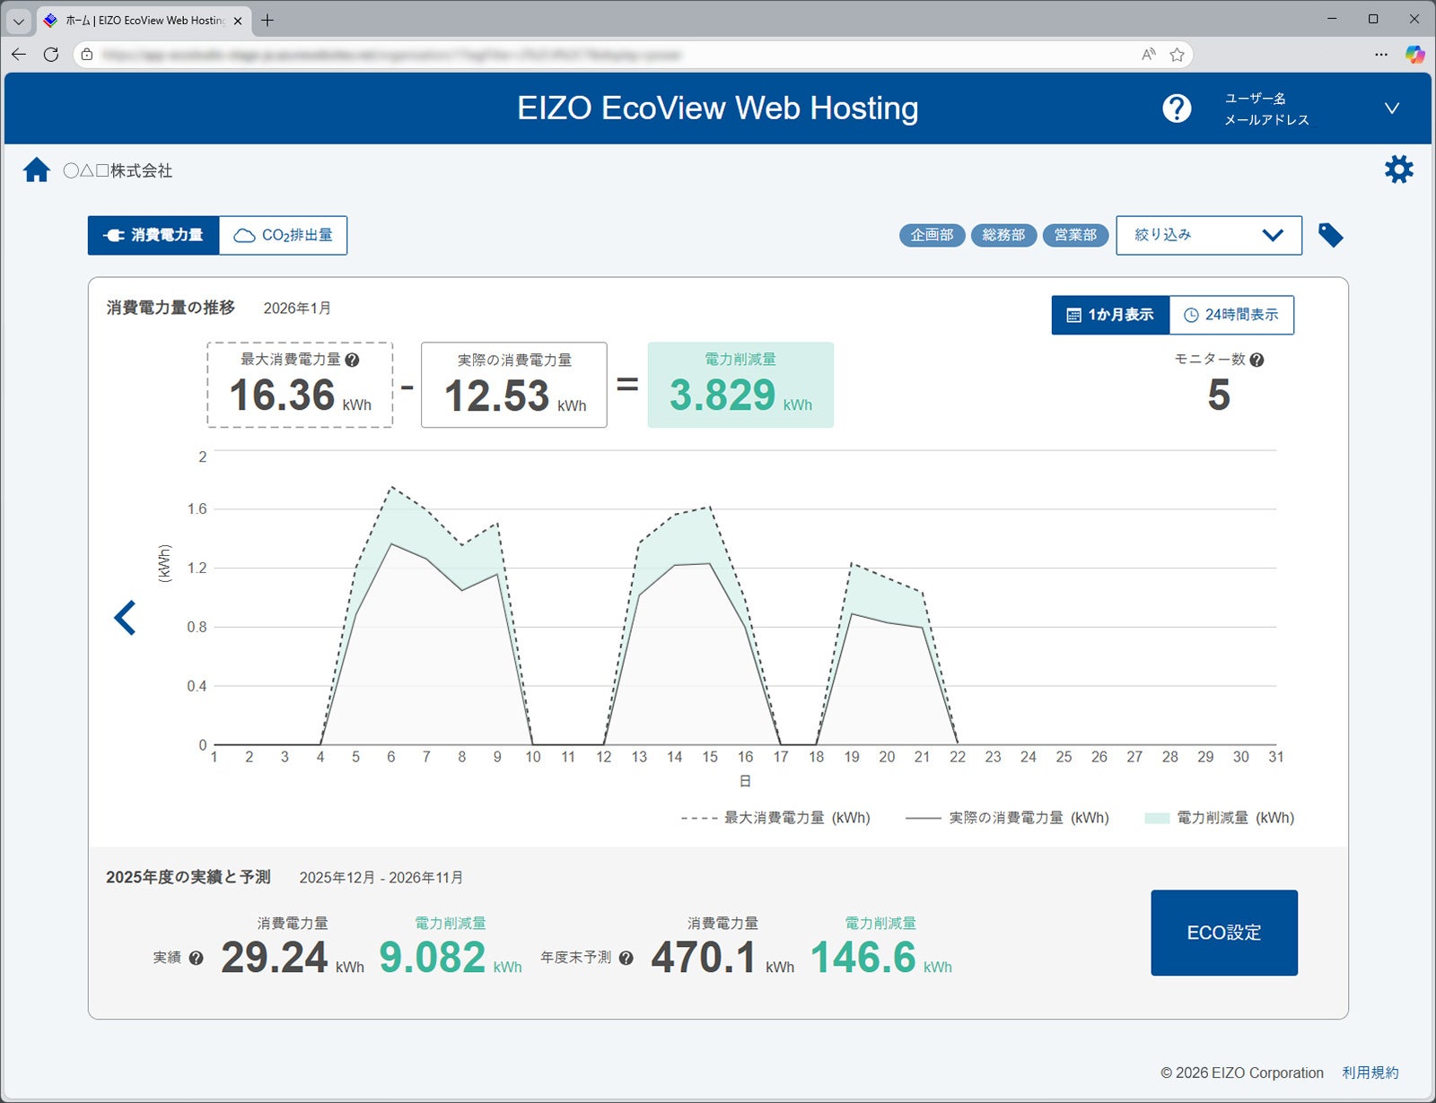Expand the 絞り込み dropdown
This screenshot has width=1436, height=1103.
coord(1208,235)
